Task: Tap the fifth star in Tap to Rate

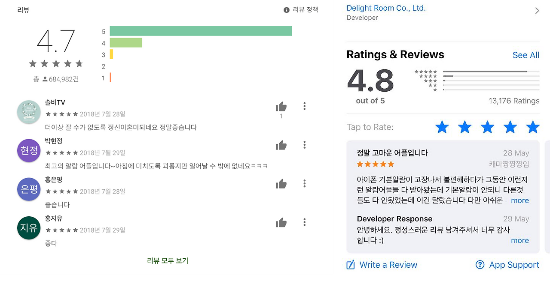Action: tap(533, 127)
